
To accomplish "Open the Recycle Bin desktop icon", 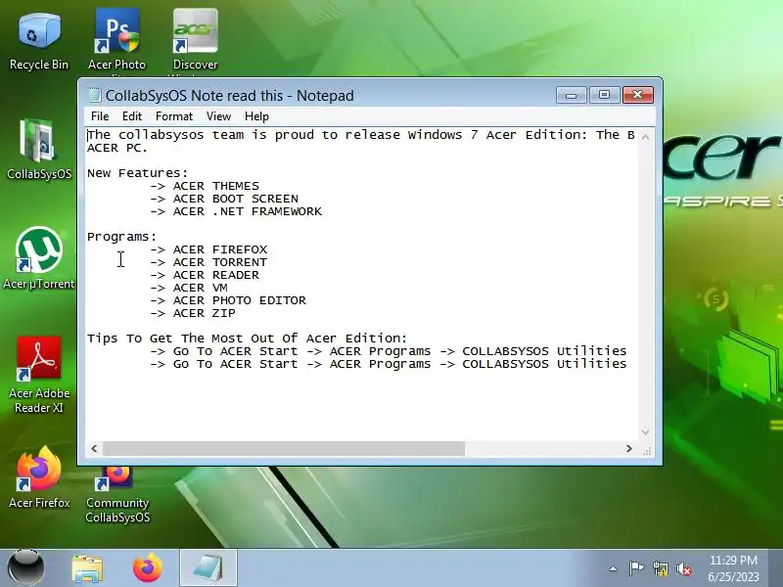I will click(x=39, y=41).
